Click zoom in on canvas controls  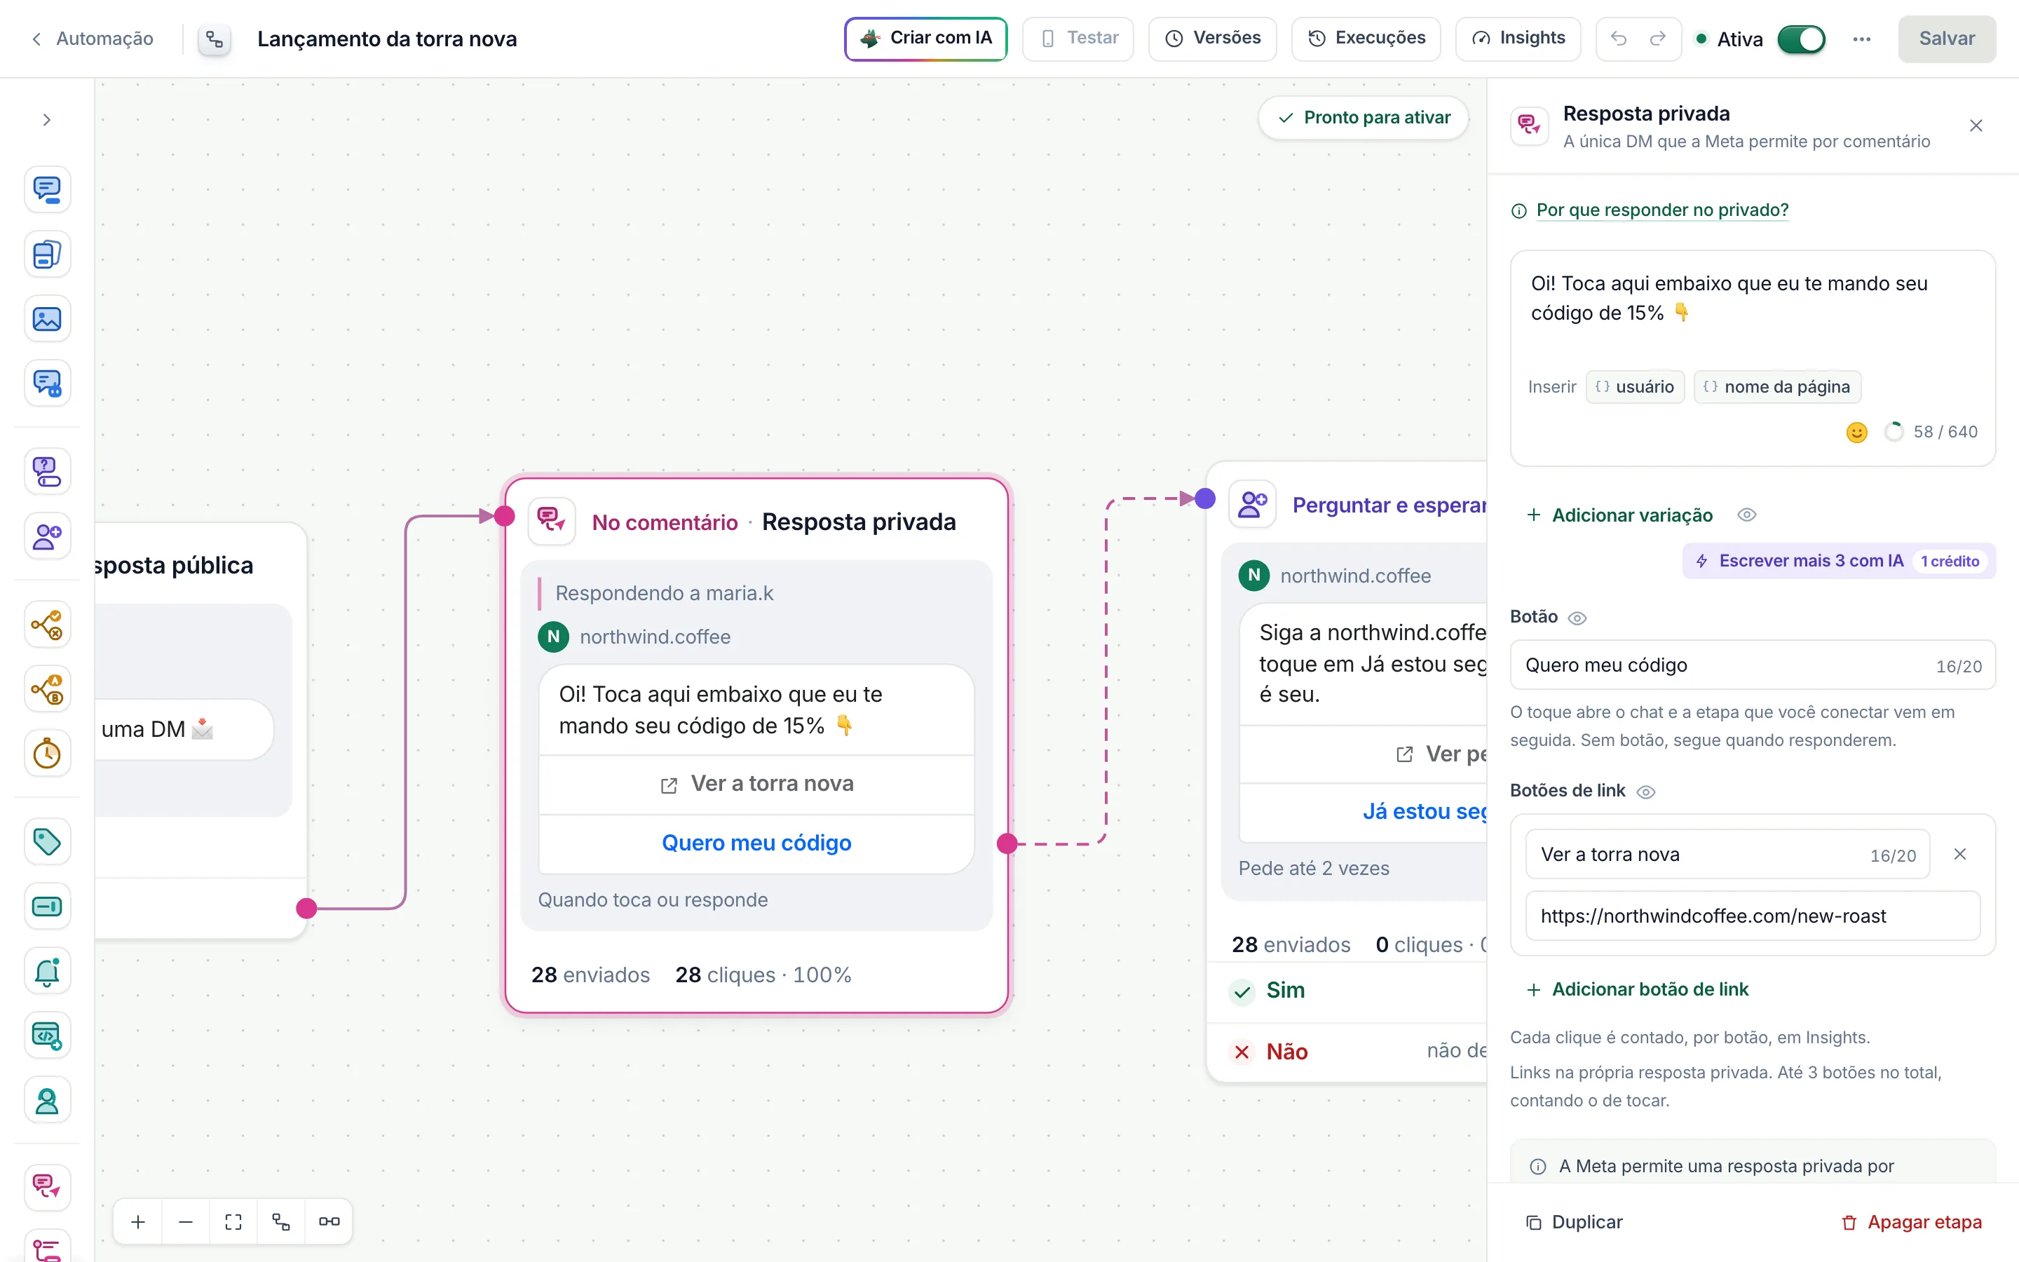click(x=139, y=1221)
